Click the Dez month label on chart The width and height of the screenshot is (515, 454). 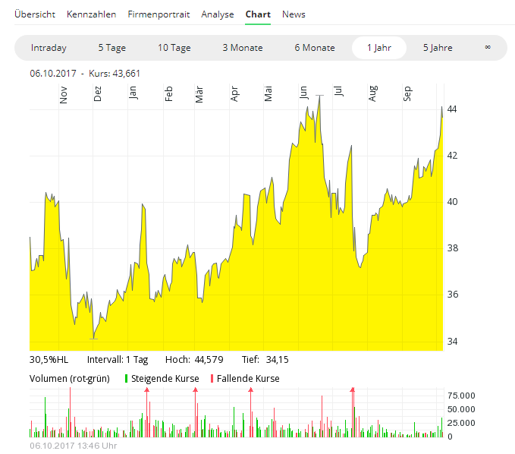pyautogui.click(x=98, y=94)
